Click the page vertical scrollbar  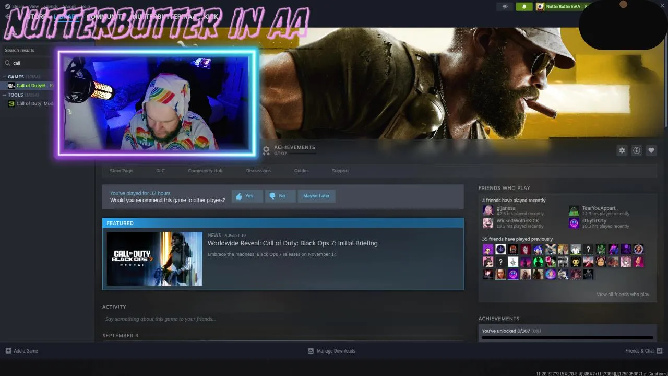click(x=665, y=78)
